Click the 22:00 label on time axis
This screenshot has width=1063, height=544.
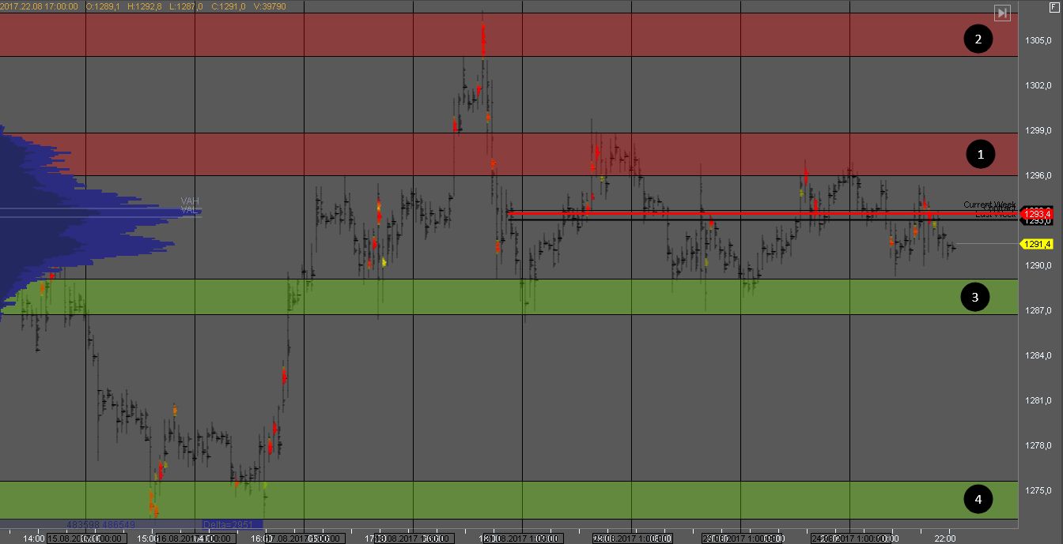945,538
